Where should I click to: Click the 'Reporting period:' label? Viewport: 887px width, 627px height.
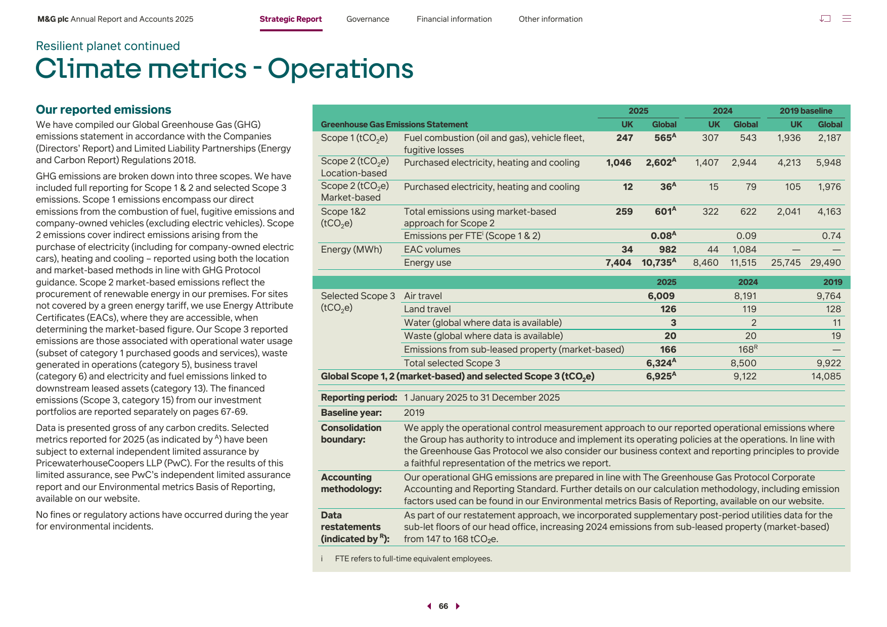coord(359,398)
